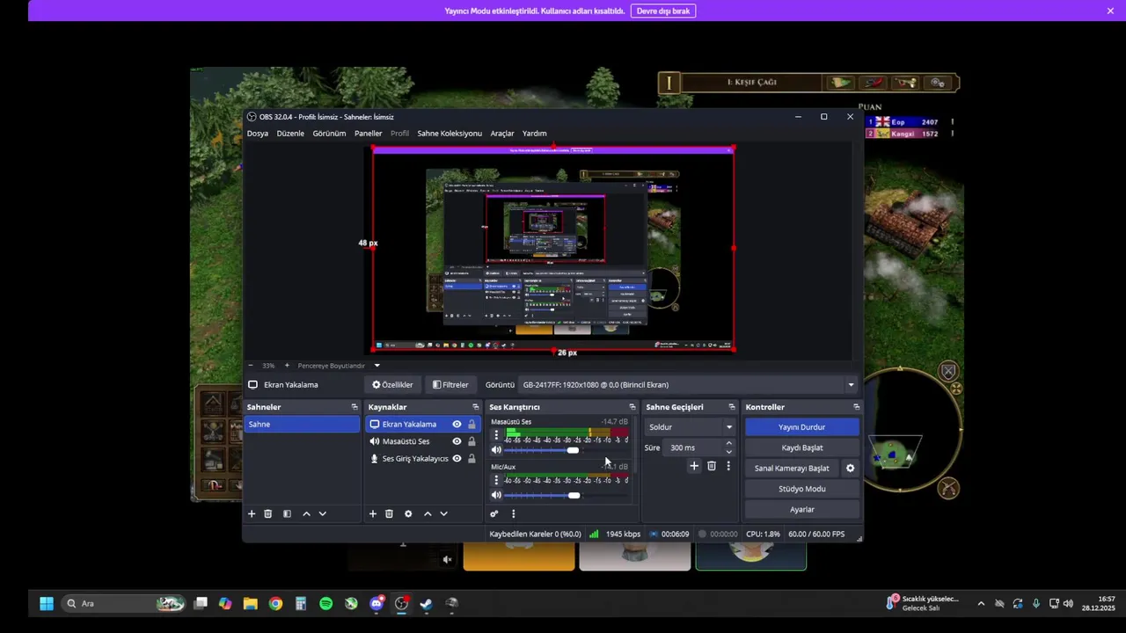This screenshot has height=633, width=1126.
Task: Add a transition in Sahne Geçişleri
Action: point(694,466)
